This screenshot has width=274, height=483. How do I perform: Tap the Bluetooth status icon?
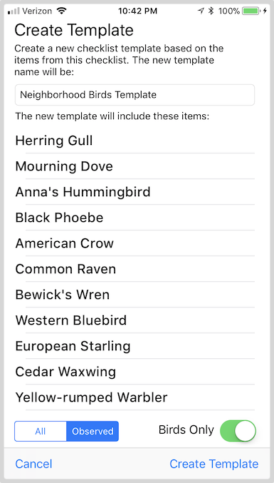(211, 11)
